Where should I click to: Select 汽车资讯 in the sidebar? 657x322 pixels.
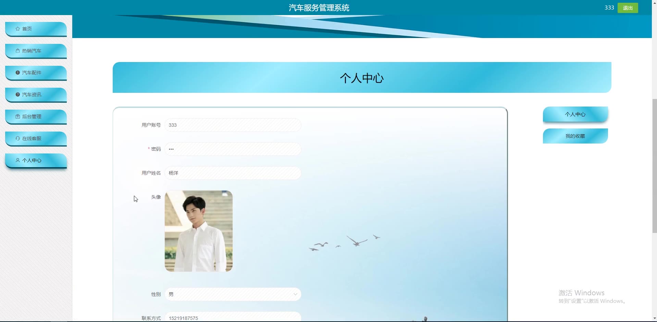point(36,95)
